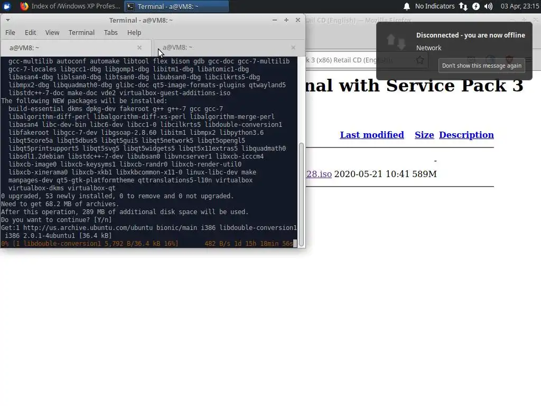Maximize the Terminal window
Screen dimensions: 541x406
click(286, 20)
